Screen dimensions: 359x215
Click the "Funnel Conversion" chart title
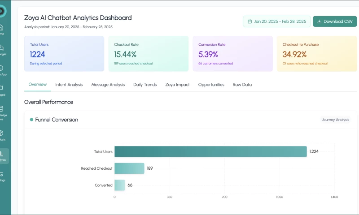[x=57, y=120]
